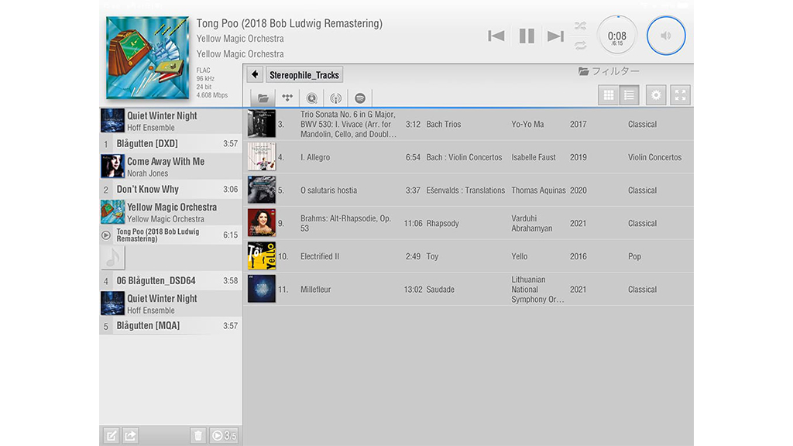Select the Millefleur track
The image size is (793, 446).
click(x=469, y=290)
